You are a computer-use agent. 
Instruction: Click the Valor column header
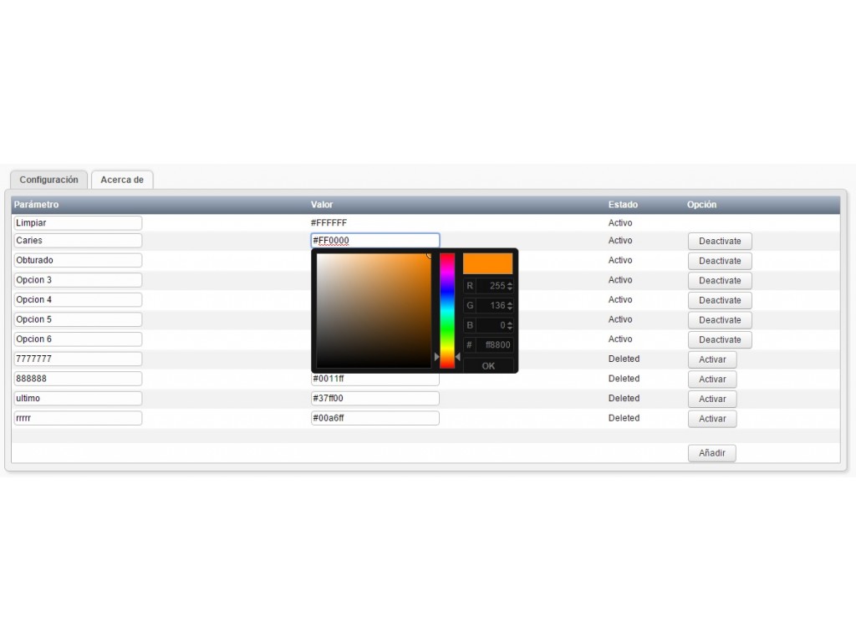[x=322, y=204]
